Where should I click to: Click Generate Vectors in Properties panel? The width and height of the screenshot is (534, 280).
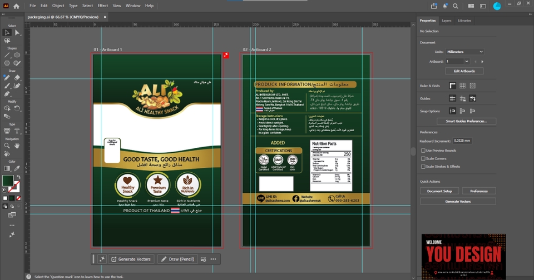pyautogui.click(x=458, y=202)
